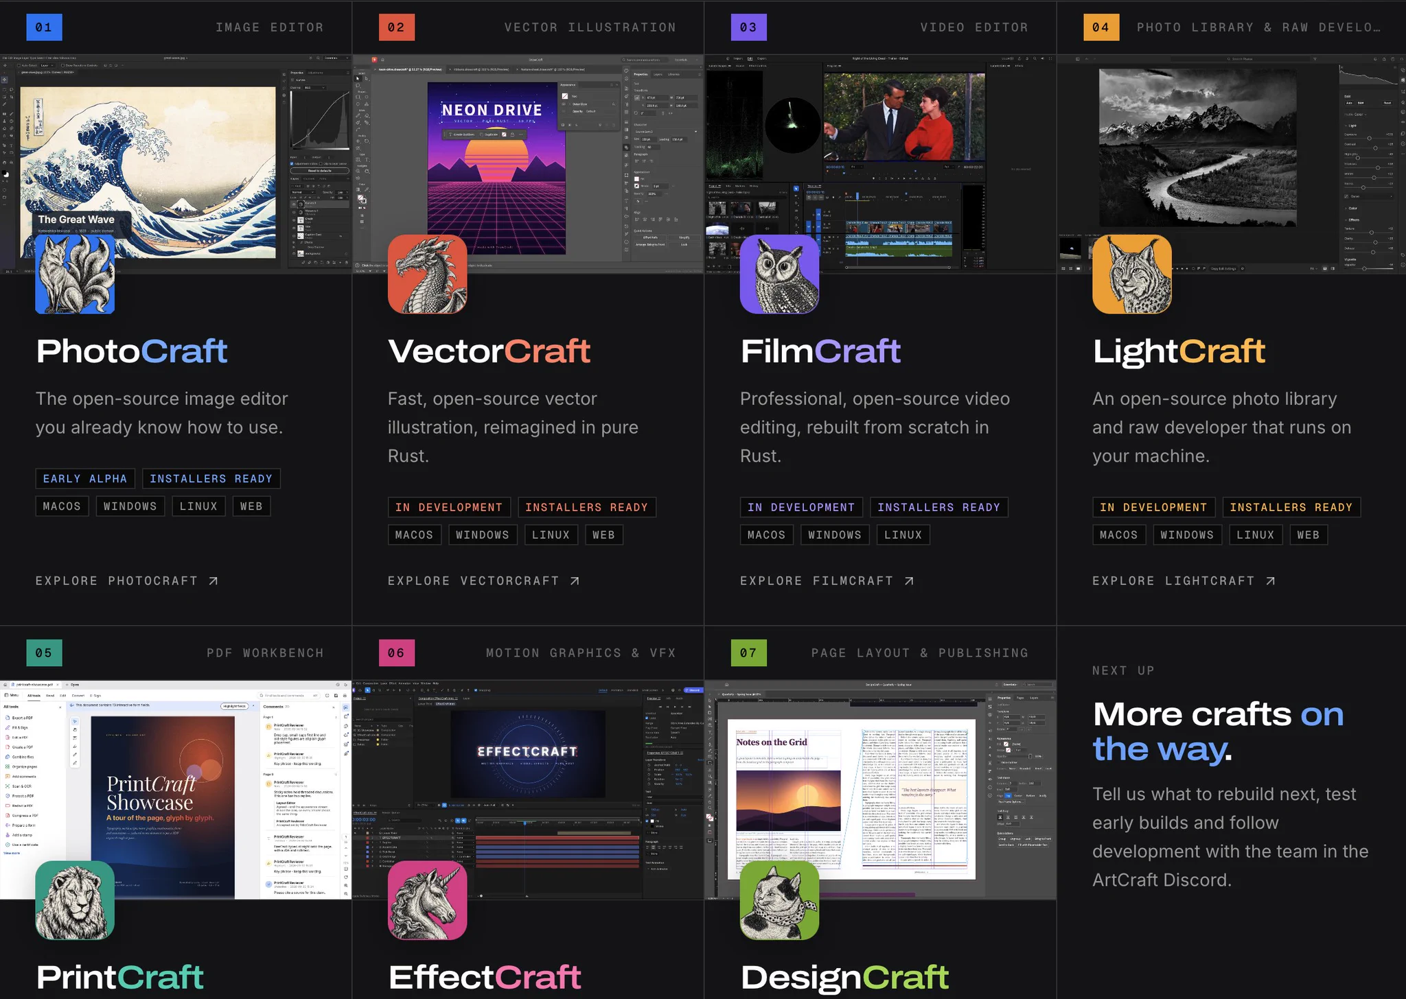
Task: Open the EffectCraft motion graphics screenshot
Action: pos(528,790)
